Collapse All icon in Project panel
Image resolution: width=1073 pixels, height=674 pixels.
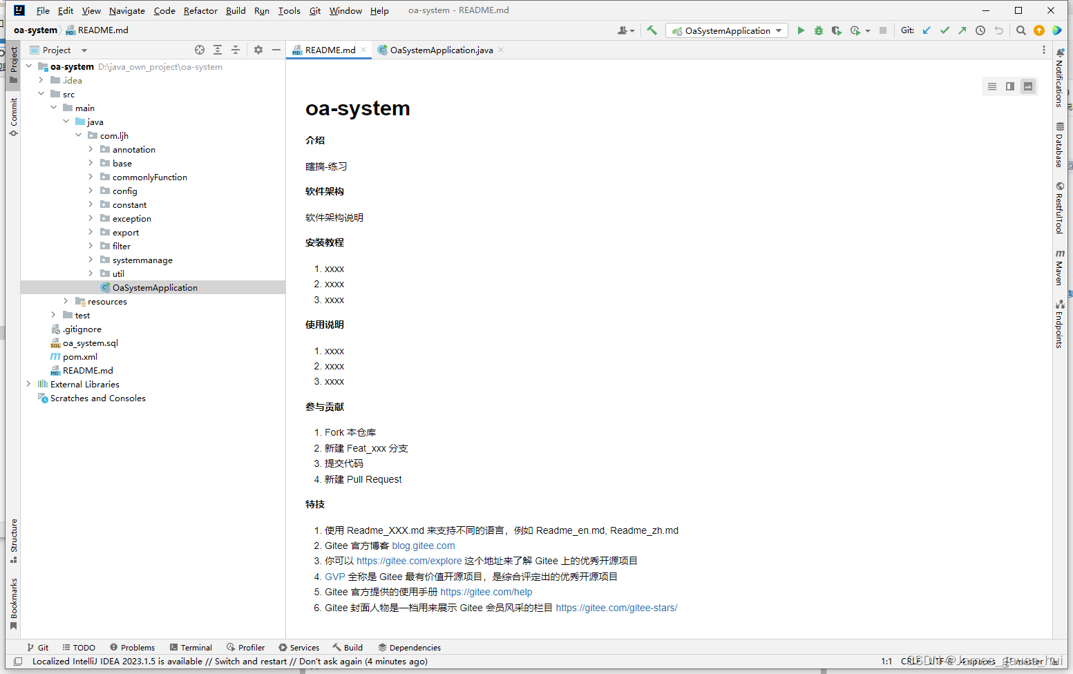pyautogui.click(x=236, y=50)
